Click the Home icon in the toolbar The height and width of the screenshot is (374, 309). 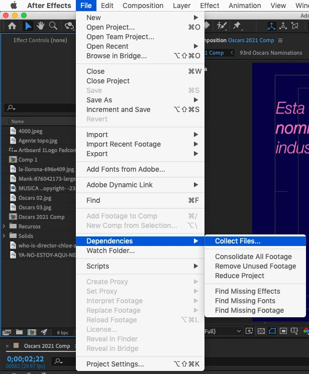pyautogui.click(x=12, y=26)
